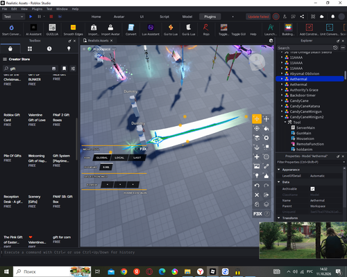Viewport: 347px width, 277px height.
Task: Collapse the Appearance properties section
Action: coord(279,170)
